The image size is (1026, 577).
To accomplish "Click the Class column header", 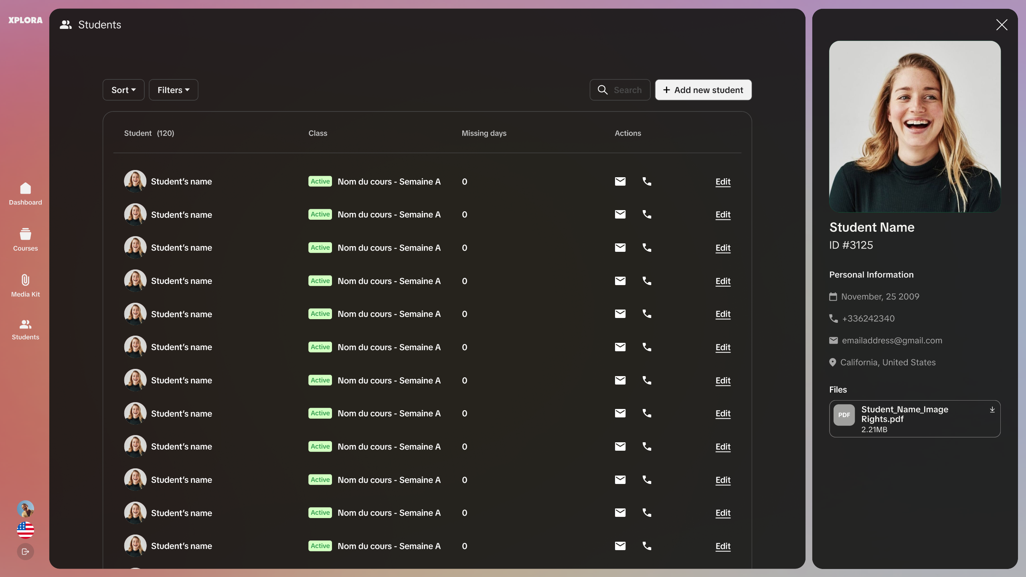I will [318, 133].
